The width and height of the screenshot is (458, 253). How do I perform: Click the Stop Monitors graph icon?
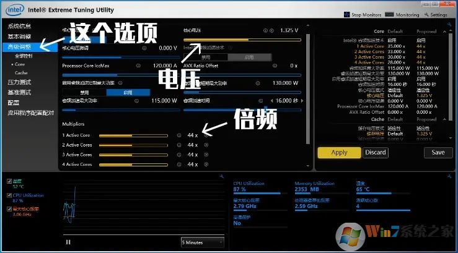click(x=346, y=15)
